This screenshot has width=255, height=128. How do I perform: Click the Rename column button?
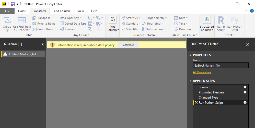[x=67, y=29]
